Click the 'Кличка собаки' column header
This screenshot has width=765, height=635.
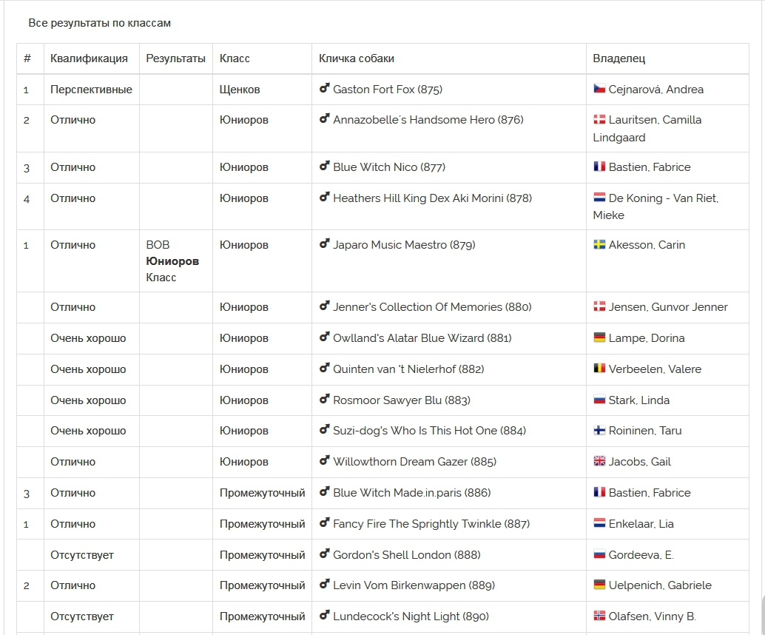coord(356,58)
